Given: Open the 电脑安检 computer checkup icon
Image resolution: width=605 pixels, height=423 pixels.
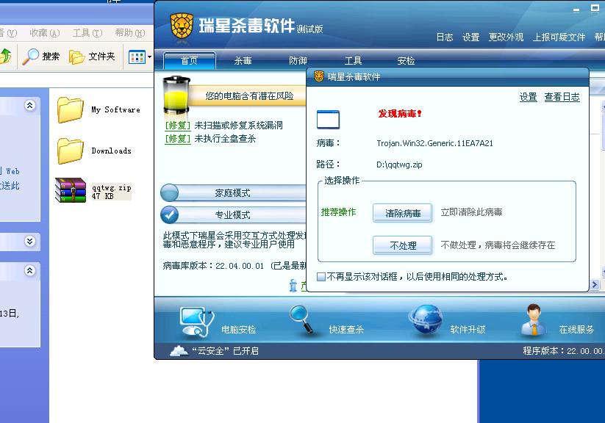Looking at the screenshot, I should pyautogui.click(x=196, y=321).
